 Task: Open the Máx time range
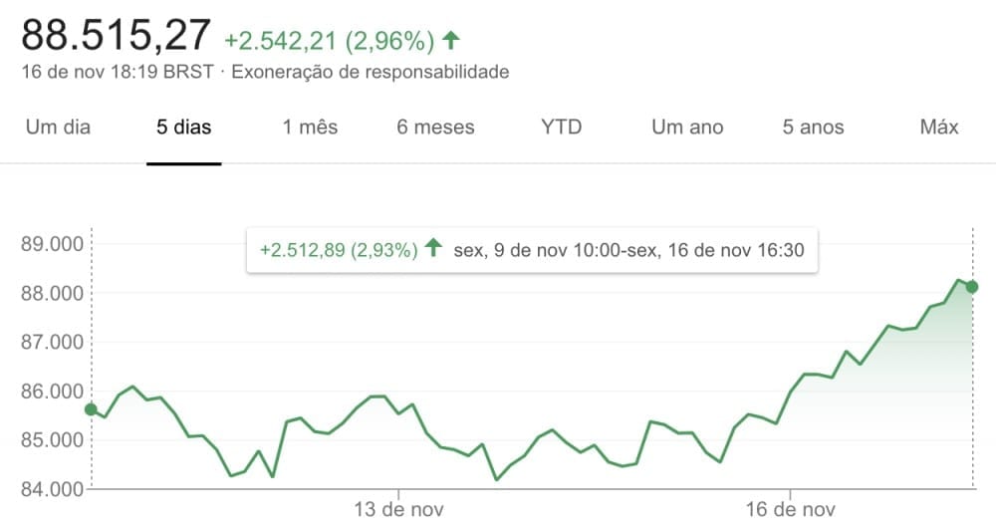pos(939,127)
